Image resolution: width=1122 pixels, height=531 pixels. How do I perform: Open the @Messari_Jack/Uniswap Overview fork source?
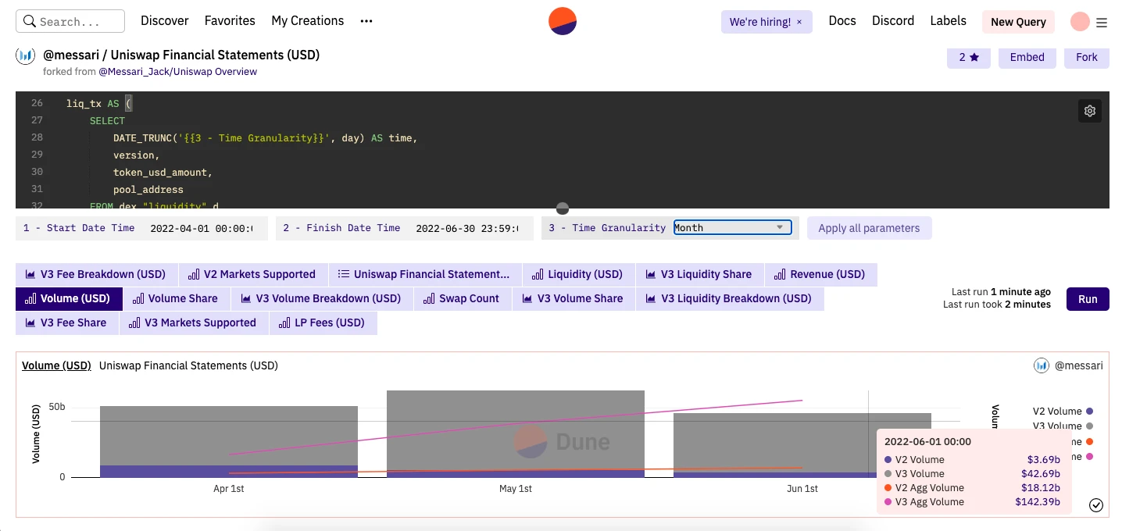(177, 72)
